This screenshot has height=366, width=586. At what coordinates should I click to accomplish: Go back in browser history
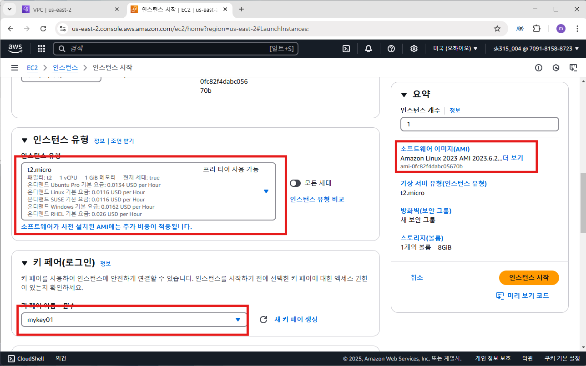pyautogui.click(x=11, y=29)
